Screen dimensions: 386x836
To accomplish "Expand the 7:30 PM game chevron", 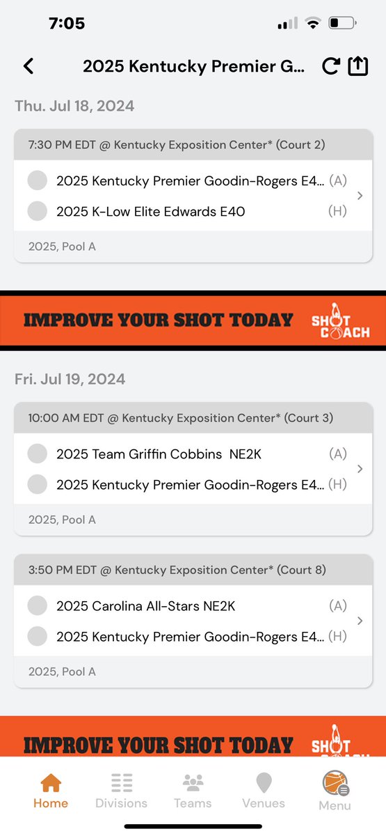I will pos(360,196).
